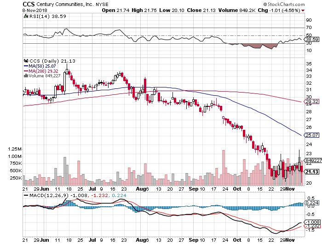The width and height of the screenshot is (322, 244).
Task: Click the red -1.232 MACD signal value
Action: (x=99, y=195)
